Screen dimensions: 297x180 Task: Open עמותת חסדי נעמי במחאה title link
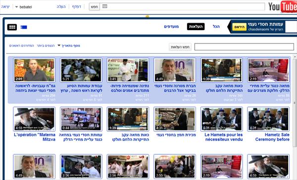pos(81,137)
